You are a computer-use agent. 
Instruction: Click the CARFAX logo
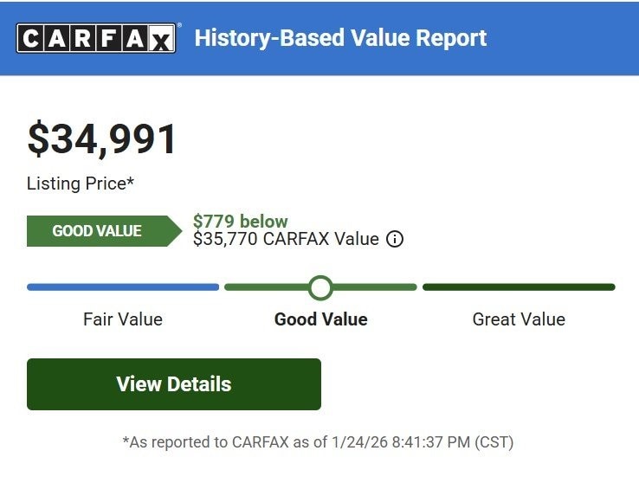(96, 38)
